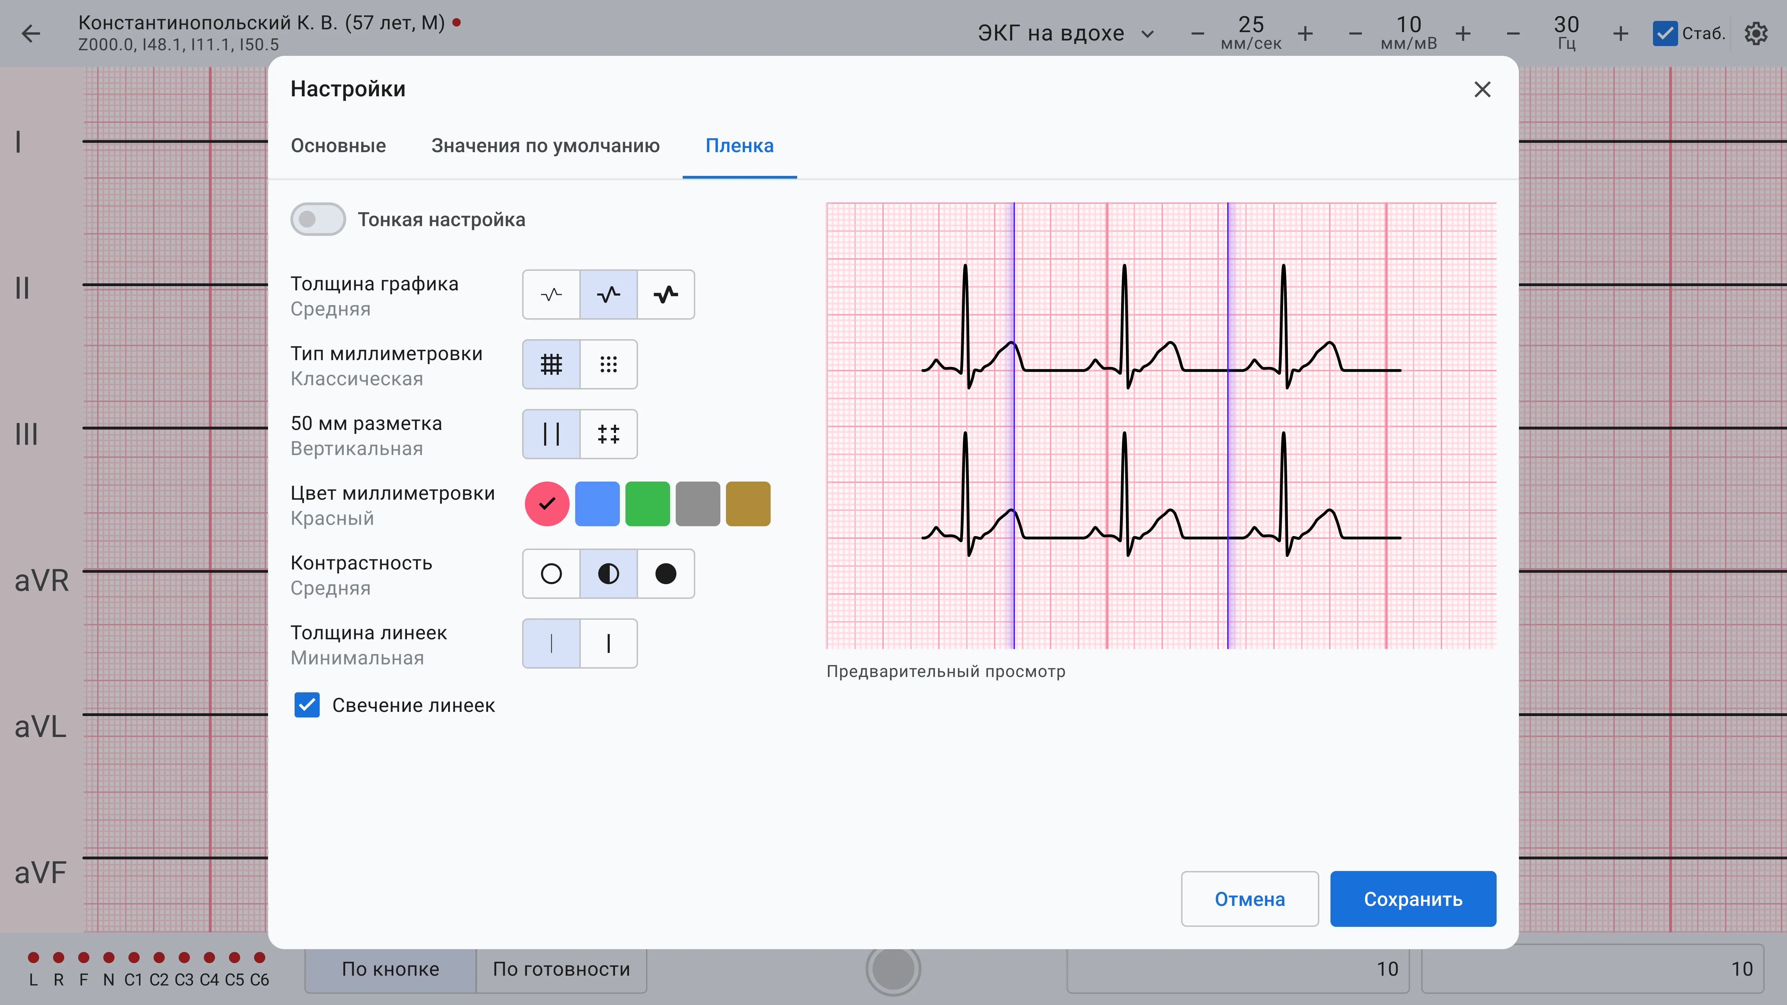Click the aVL lead label
The width and height of the screenshot is (1787, 1005).
[x=40, y=727]
